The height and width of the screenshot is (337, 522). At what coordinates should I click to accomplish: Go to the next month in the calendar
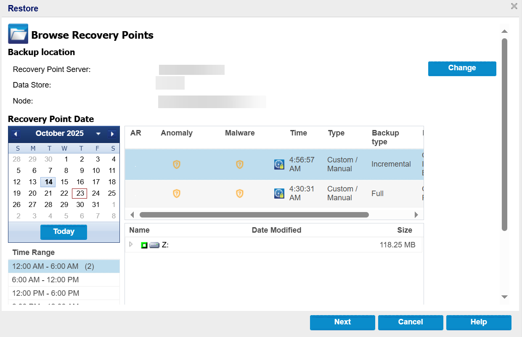[x=112, y=134]
